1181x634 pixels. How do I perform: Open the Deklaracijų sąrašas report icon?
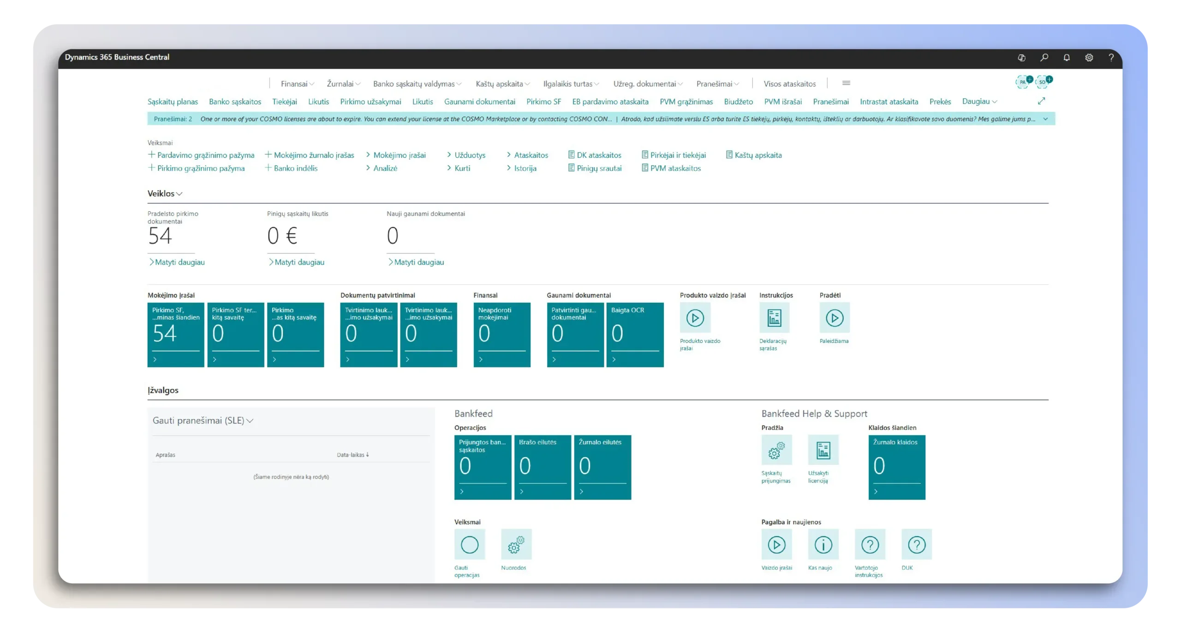click(774, 317)
